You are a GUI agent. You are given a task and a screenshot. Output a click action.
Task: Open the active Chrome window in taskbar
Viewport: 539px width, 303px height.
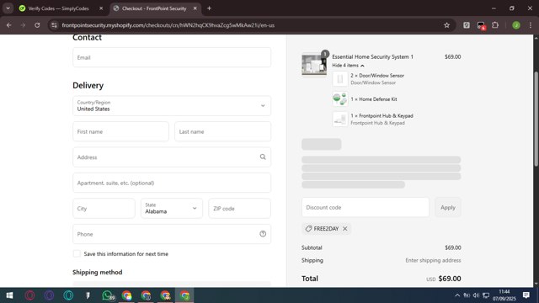[x=184, y=295]
